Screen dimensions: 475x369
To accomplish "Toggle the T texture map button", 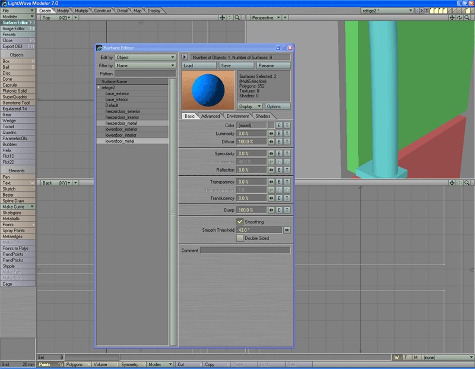I will [406, 358].
